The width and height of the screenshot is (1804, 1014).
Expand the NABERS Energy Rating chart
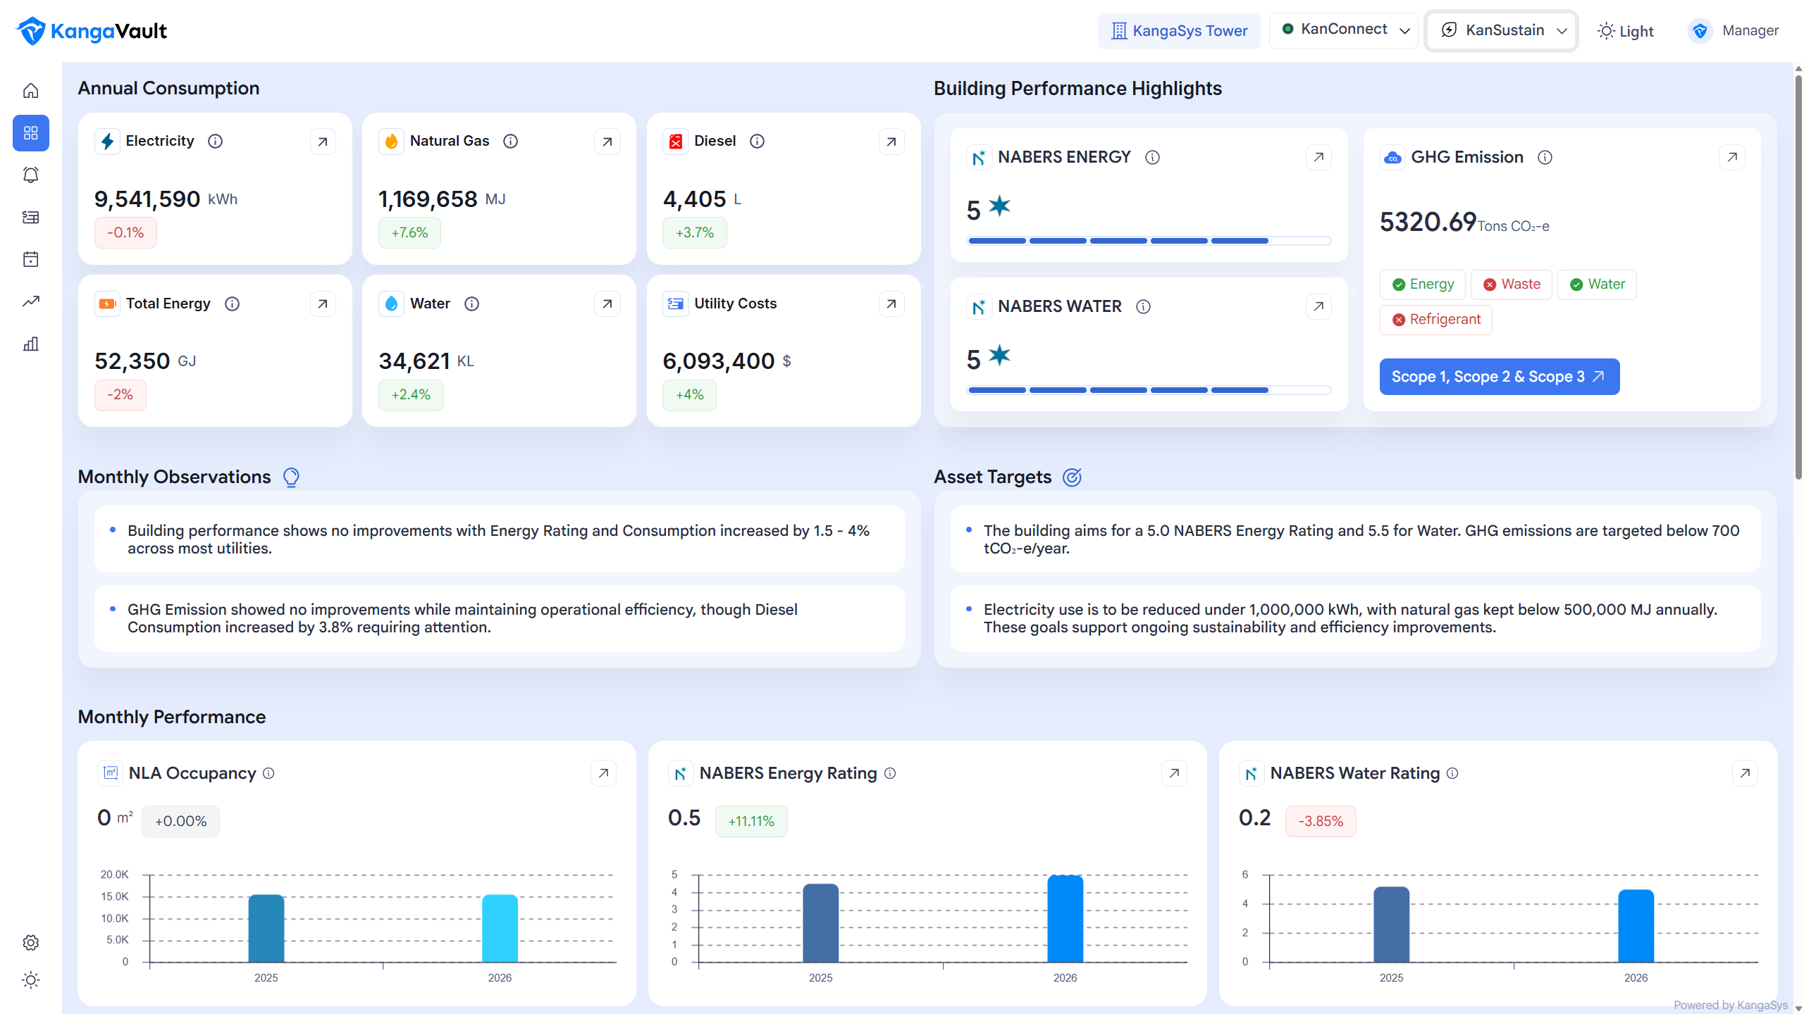click(1174, 773)
